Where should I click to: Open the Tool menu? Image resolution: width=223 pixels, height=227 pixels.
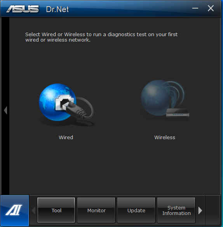coord(56,210)
